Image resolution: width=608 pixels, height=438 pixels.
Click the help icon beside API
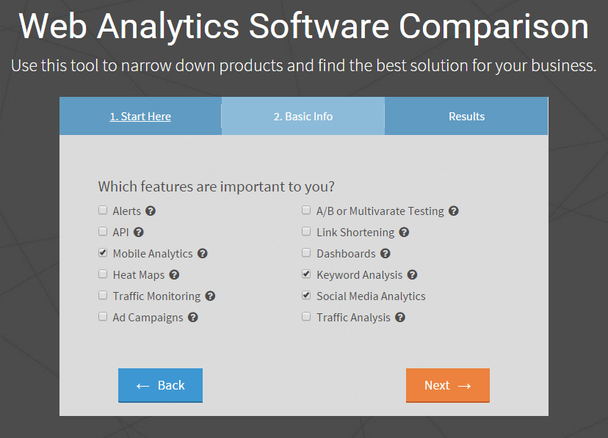[139, 233]
